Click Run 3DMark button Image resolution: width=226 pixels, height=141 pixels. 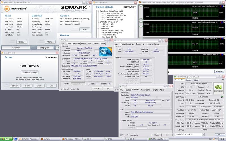pos(16,48)
